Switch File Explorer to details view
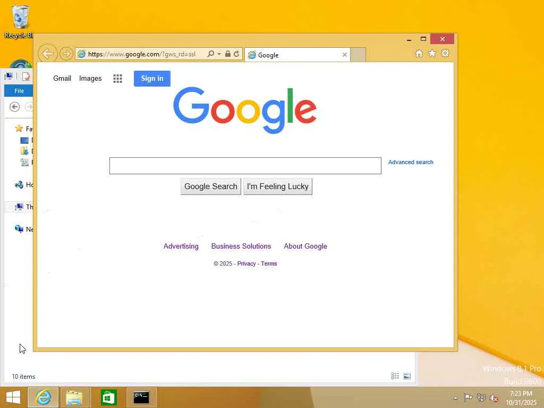The width and height of the screenshot is (544, 408). [395, 376]
